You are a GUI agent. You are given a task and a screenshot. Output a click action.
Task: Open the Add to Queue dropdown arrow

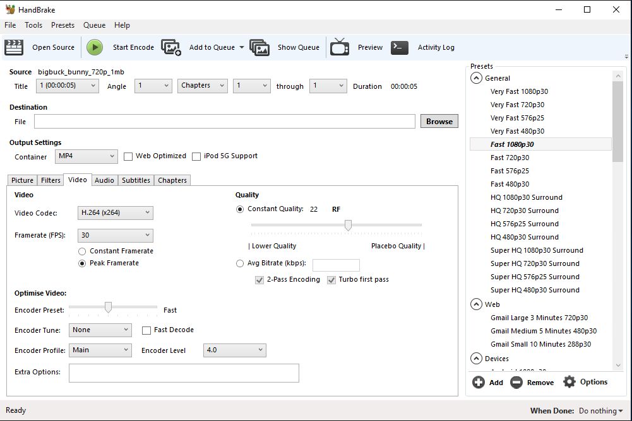(242, 47)
